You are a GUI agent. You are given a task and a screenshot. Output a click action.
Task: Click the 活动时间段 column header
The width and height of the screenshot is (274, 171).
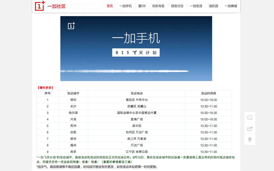click(209, 93)
